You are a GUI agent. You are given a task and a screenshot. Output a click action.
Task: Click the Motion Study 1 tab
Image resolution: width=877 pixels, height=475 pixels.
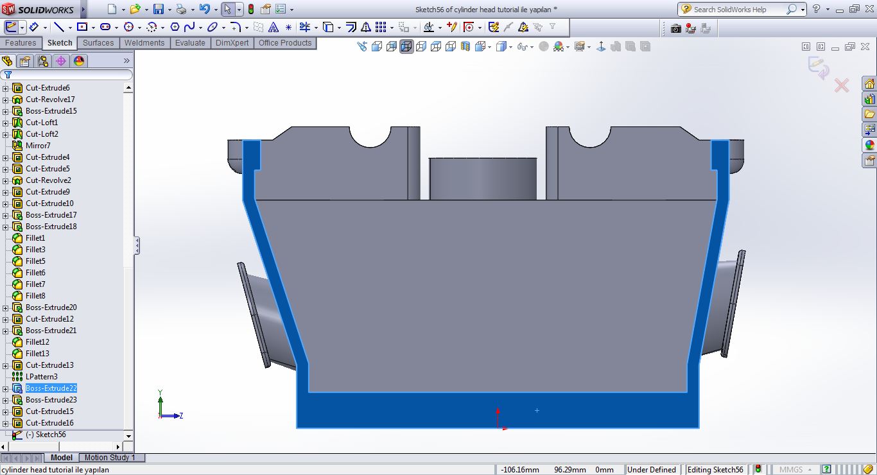(110, 458)
